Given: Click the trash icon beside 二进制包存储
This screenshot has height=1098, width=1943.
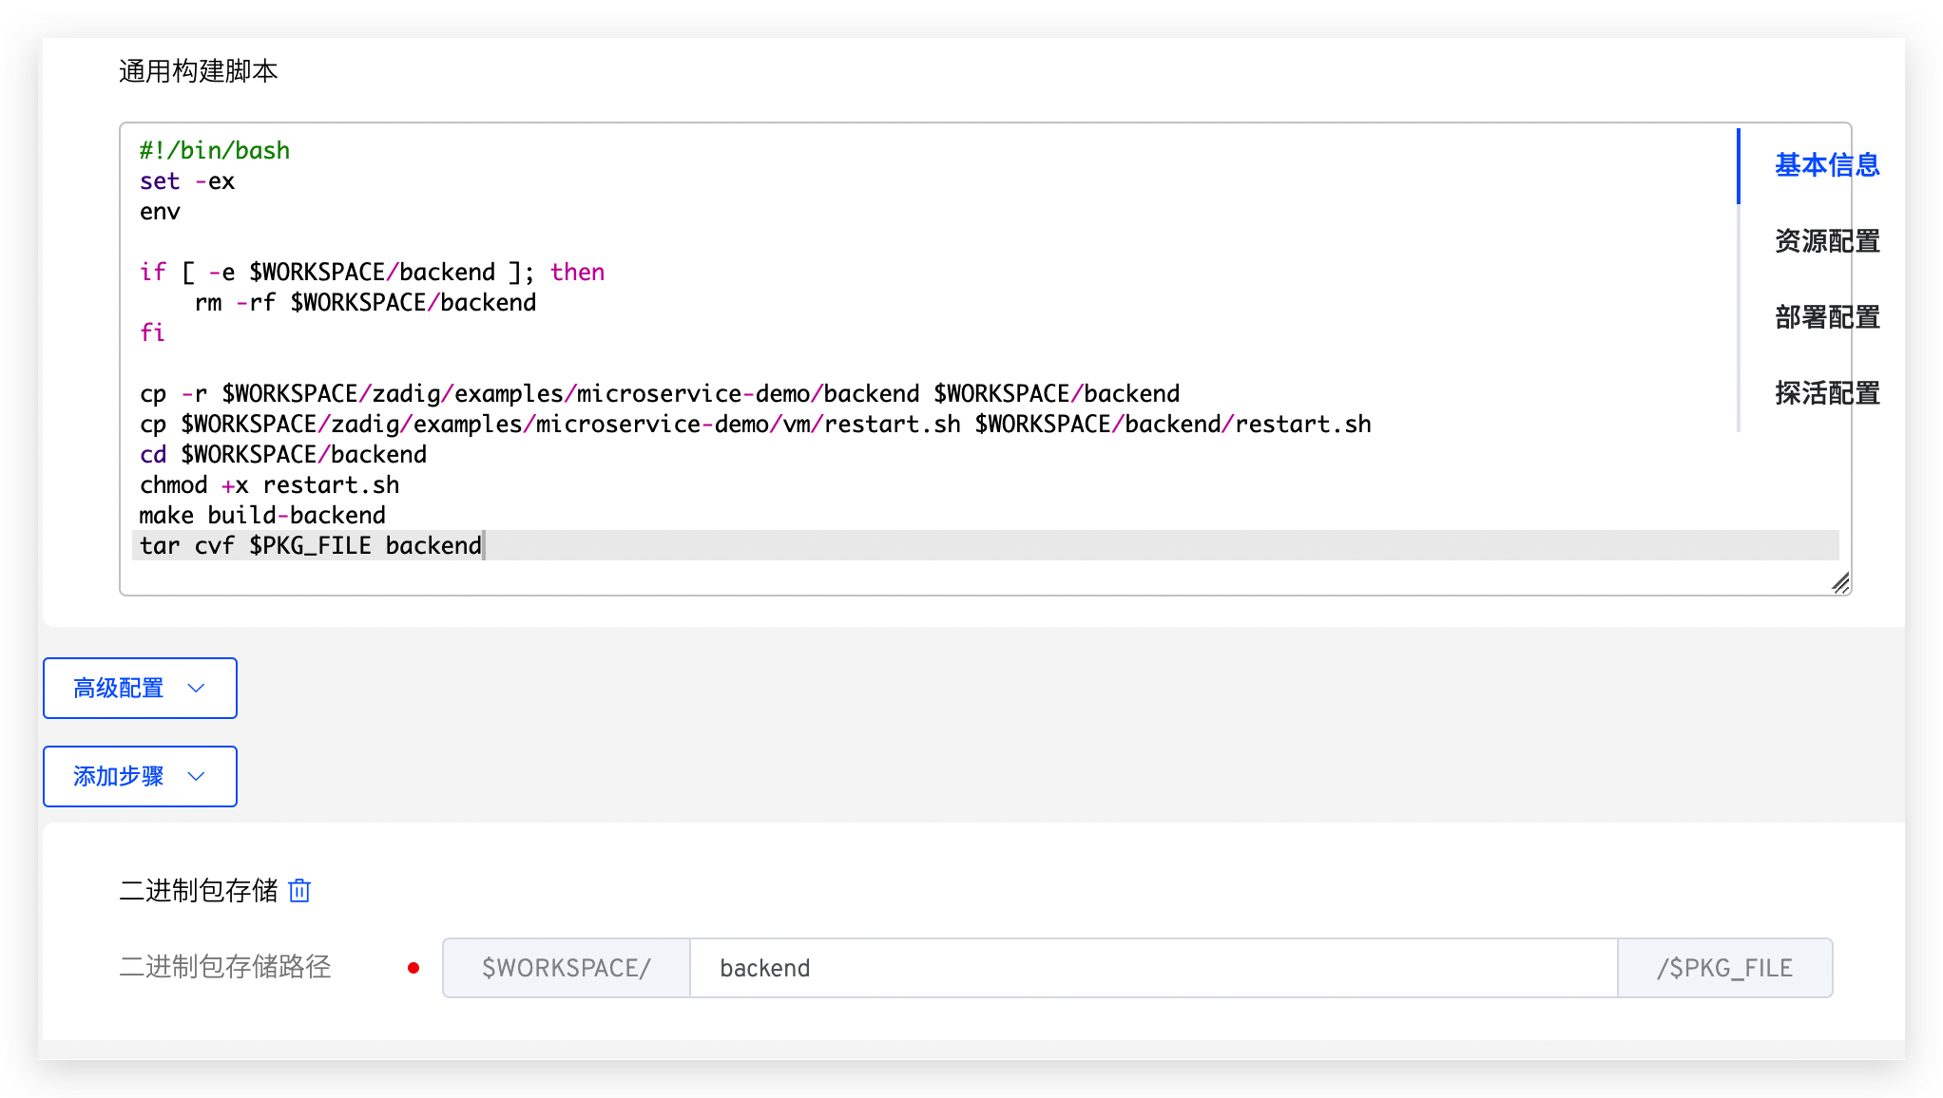Looking at the screenshot, I should coord(299,890).
